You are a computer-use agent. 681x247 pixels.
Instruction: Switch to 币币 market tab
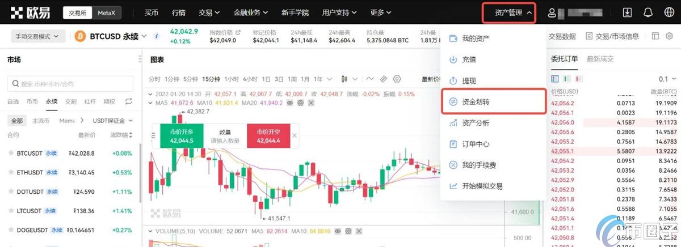point(32,101)
